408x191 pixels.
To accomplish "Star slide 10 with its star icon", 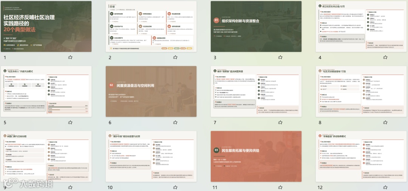I will pyautogui.click(x=175, y=187).
